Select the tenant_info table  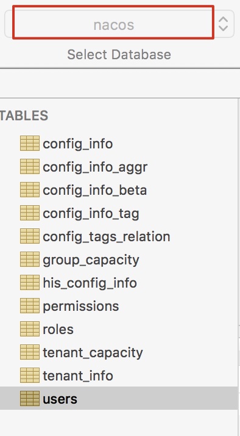point(119,376)
